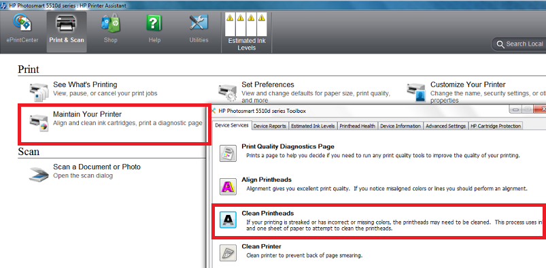Start Clean Printheads from its title
The height and width of the screenshot is (268, 546).
coord(267,214)
